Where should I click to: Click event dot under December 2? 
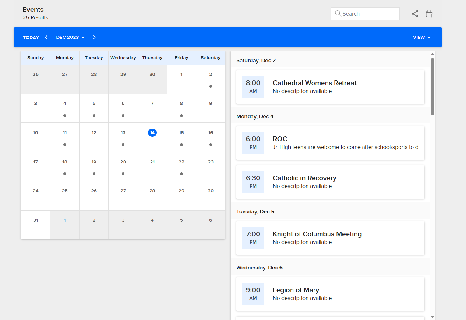point(211,86)
